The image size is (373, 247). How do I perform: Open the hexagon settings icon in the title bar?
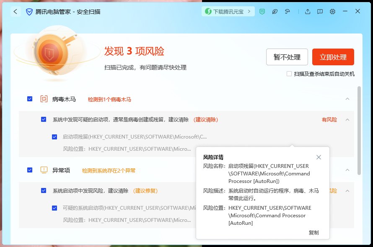click(333, 11)
